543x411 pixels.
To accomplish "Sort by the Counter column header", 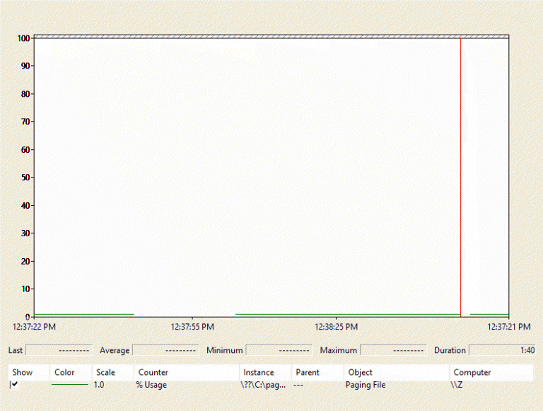I will pos(153,372).
